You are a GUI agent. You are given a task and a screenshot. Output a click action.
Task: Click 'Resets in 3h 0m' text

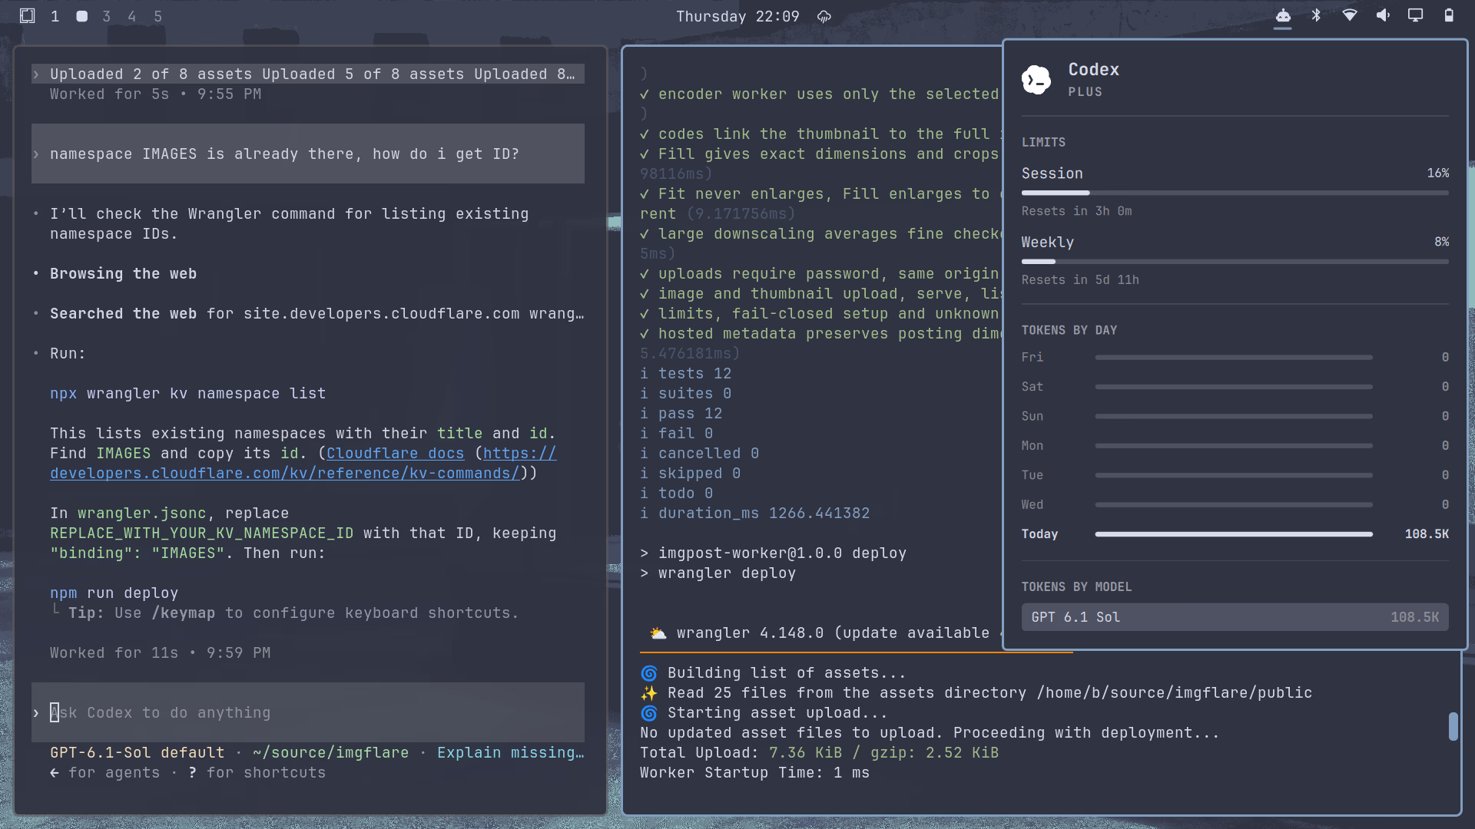point(1076,211)
